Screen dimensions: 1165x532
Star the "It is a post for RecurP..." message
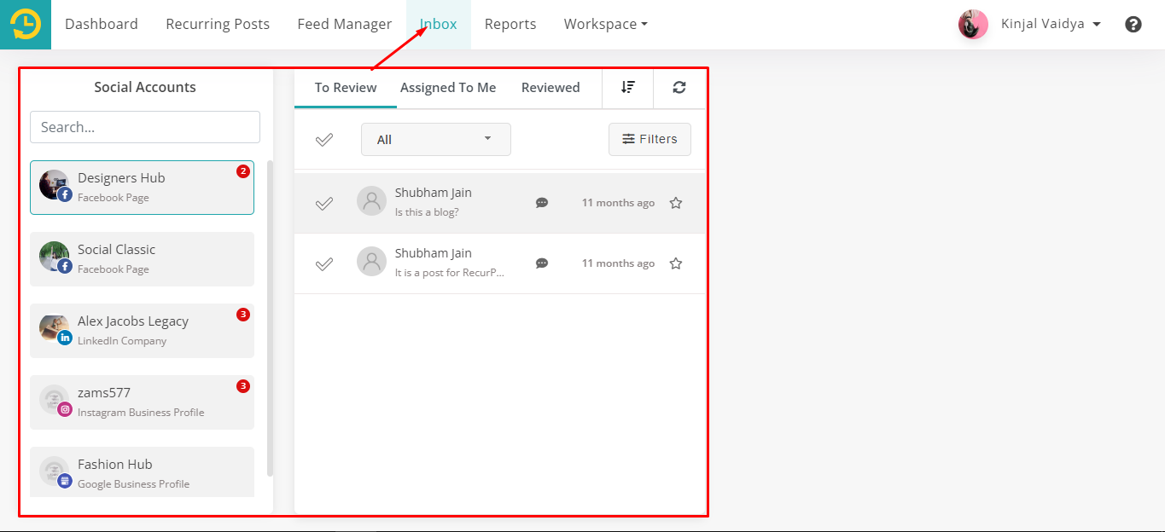(676, 263)
